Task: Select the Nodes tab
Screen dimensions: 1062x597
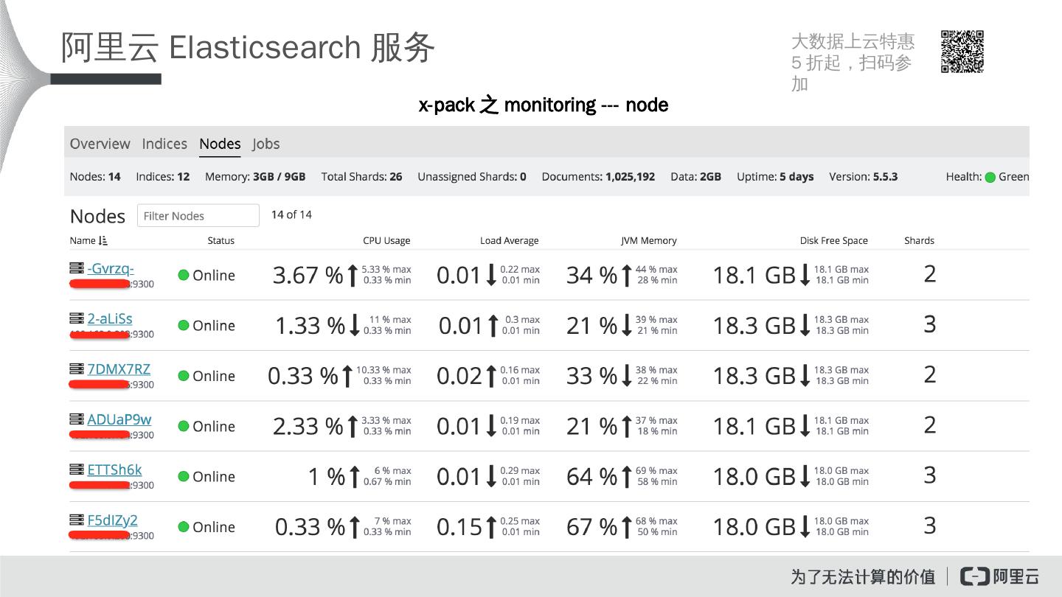Action: pyautogui.click(x=220, y=144)
